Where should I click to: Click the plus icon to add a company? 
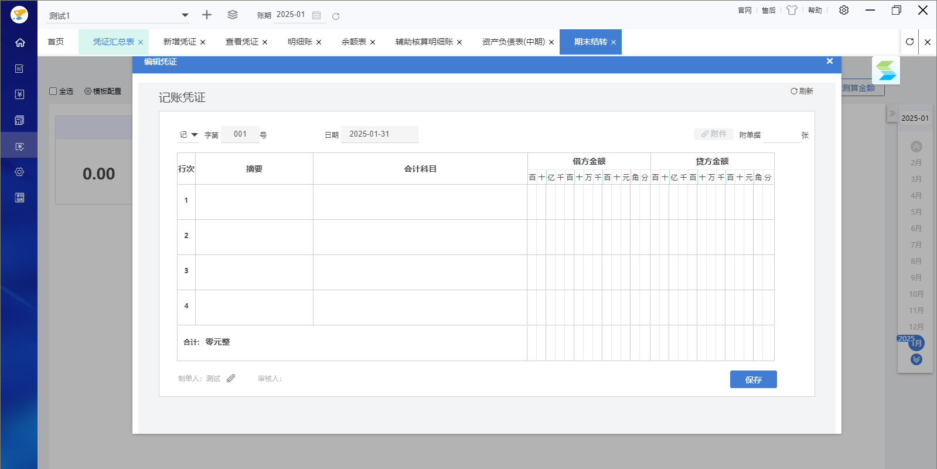point(207,15)
